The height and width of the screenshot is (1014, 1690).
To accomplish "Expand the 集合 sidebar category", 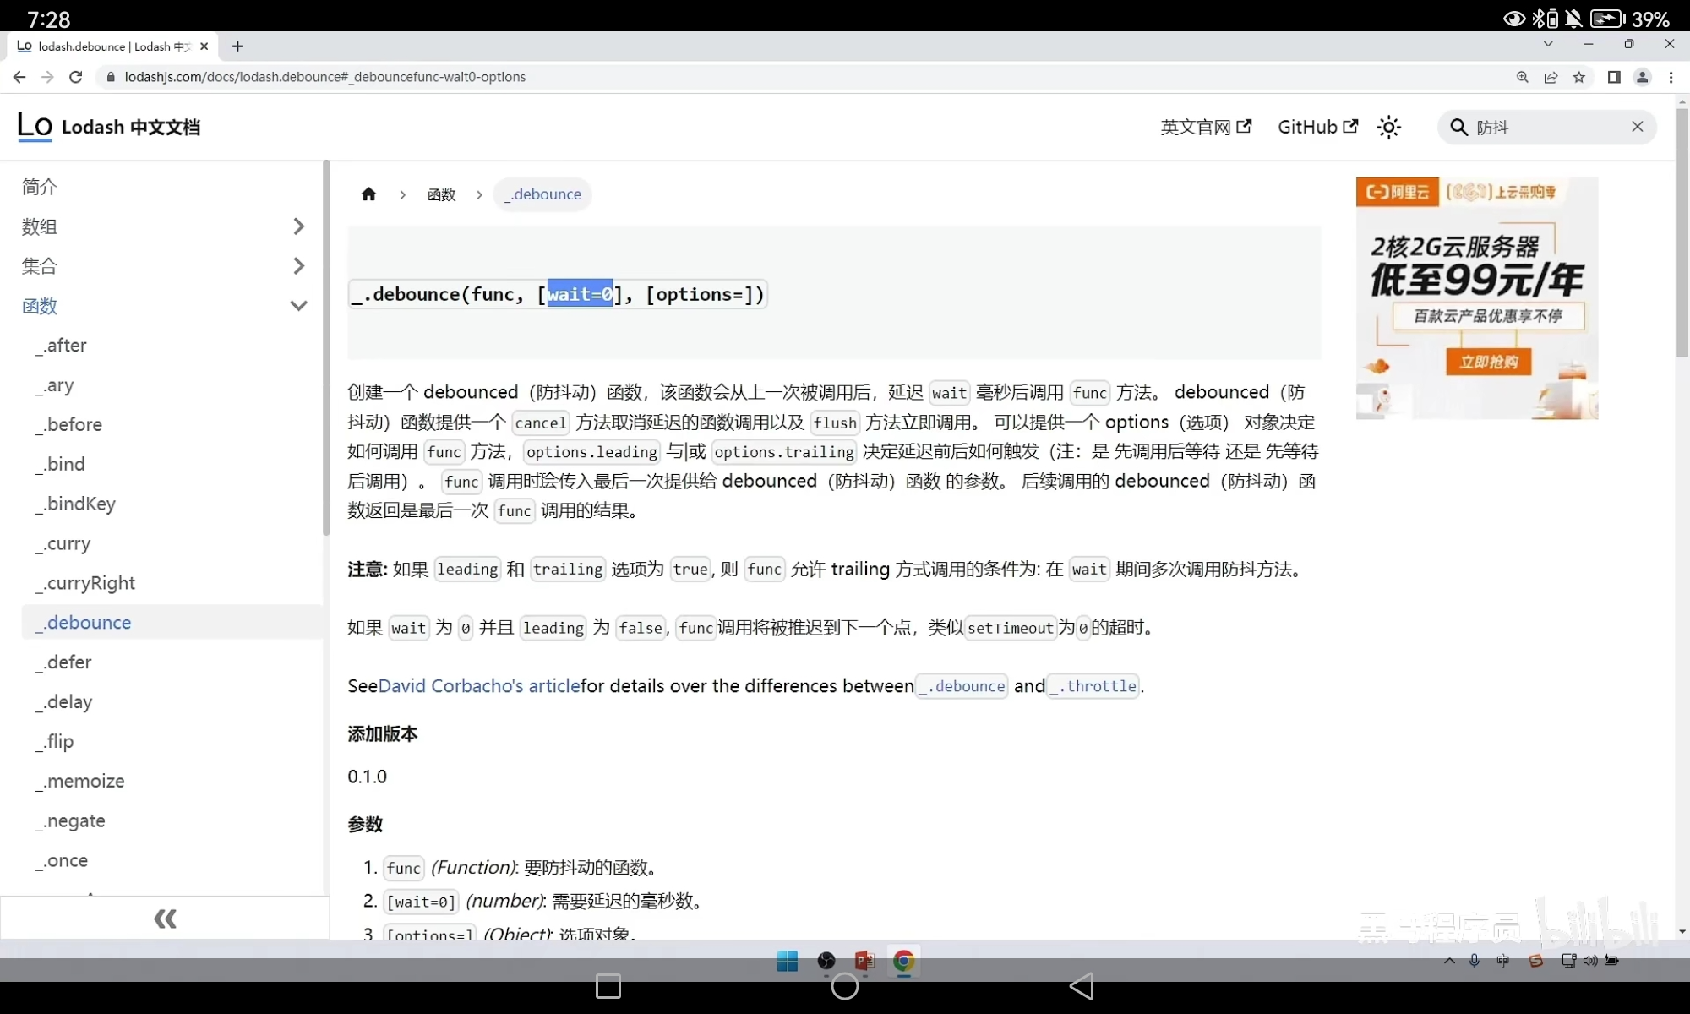I will click(297, 266).
